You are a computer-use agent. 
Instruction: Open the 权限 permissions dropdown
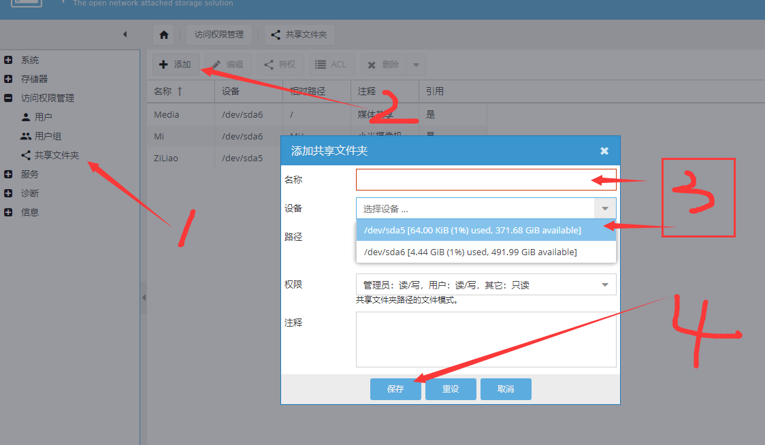[486, 284]
